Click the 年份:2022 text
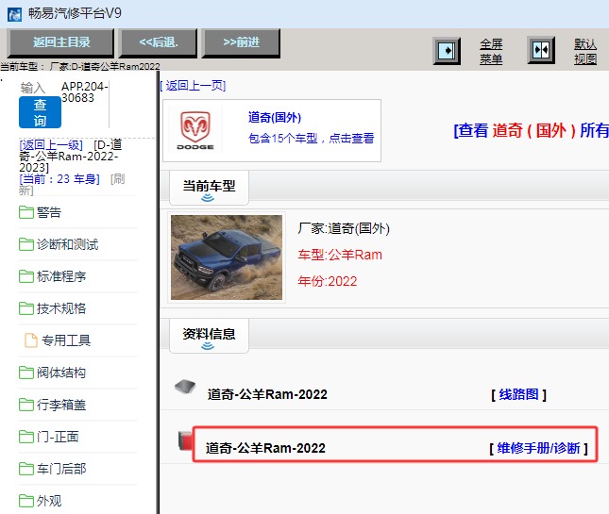Viewport: 609px width, 514px height. (x=328, y=281)
